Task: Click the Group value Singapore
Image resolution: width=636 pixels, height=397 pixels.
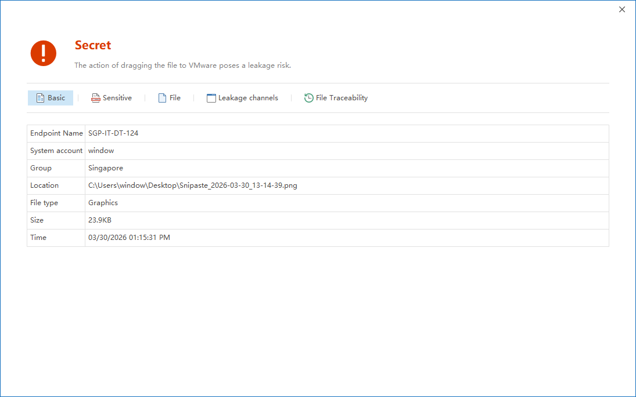Action: pos(106,168)
